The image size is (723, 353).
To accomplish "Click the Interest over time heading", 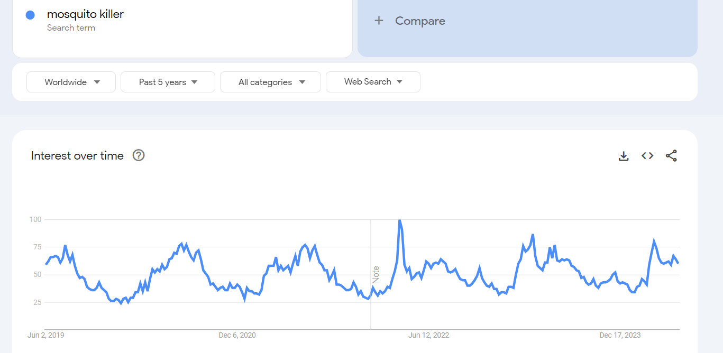I will pyautogui.click(x=77, y=155).
